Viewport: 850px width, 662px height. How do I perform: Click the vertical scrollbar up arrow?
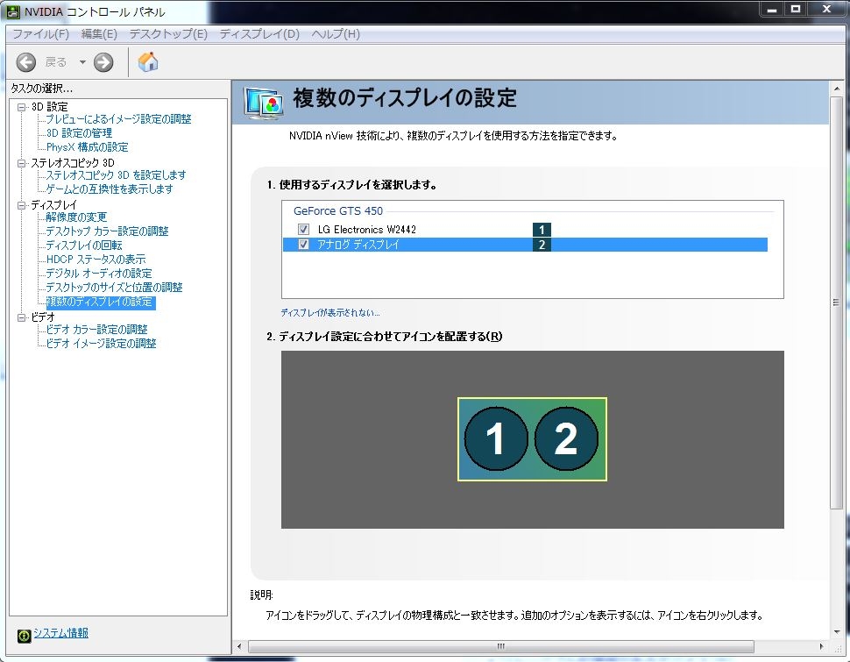point(836,89)
